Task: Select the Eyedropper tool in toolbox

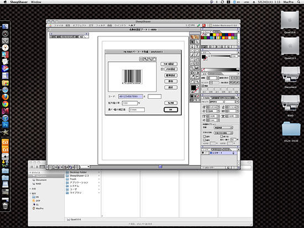Action: [x=192, y=77]
